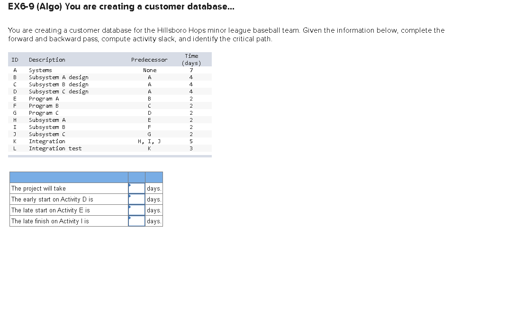Image resolution: width=506 pixels, height=320 pixels.
Task: Click the flag marker in the Activity I answer box
Action: [130, 219]
